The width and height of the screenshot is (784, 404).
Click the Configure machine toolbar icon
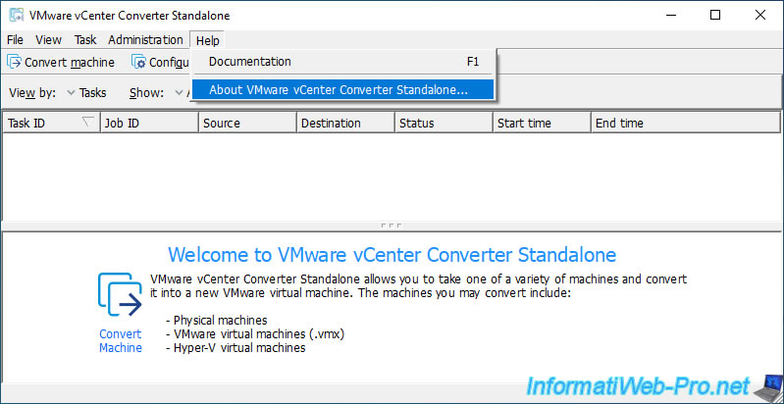pos(139,62)
